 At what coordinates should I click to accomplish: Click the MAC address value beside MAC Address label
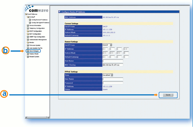[x=111, y=17]
